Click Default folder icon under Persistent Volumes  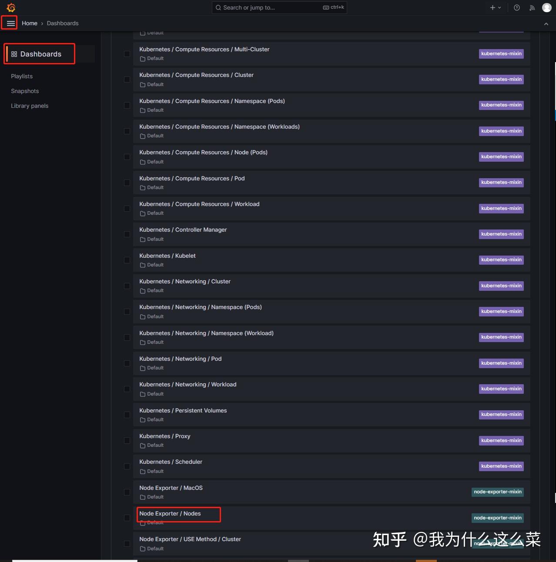142,420
